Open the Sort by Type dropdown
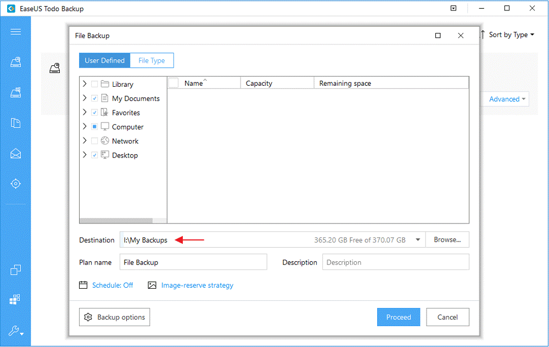Viewport: 549px width, 347px height. click(x=508, y=35)
